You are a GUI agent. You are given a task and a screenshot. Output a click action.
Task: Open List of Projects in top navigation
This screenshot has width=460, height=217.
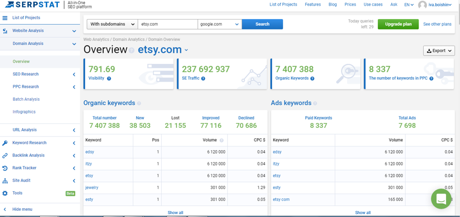pyautogui.click(x=284, y=4)
